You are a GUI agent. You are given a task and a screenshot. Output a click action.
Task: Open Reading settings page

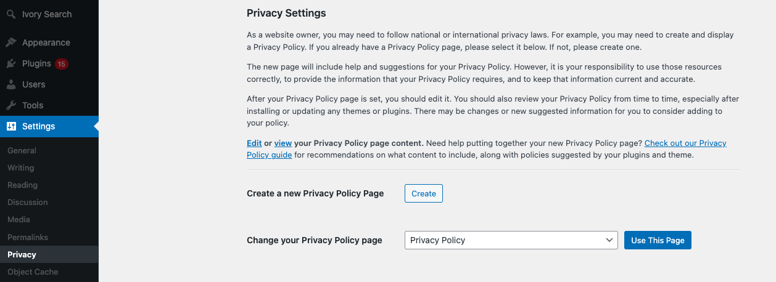22,185
